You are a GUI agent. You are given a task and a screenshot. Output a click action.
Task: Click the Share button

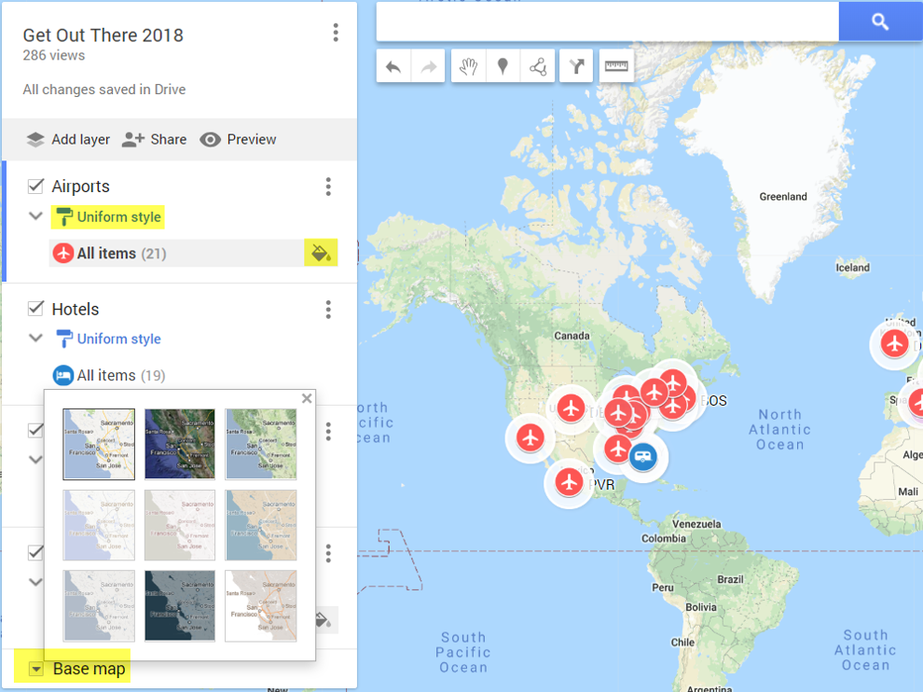(154, 140)
